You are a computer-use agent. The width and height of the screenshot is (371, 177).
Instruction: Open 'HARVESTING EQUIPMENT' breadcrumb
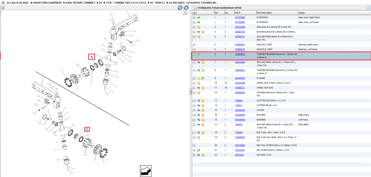click(x=47, y=3)
